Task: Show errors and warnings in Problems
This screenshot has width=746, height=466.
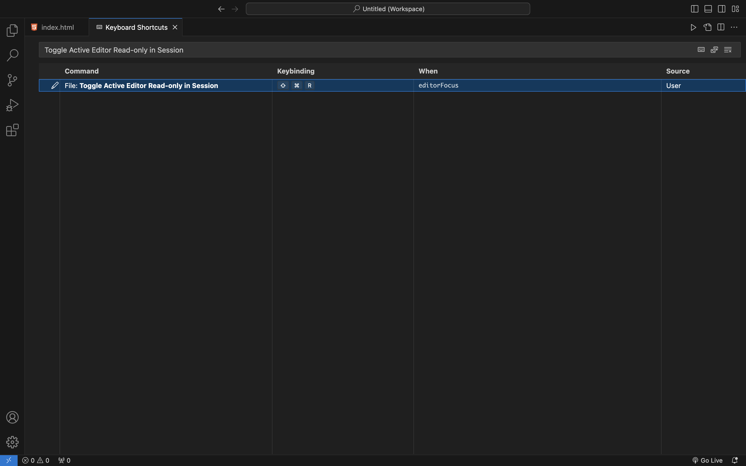Action: tap(36, 461)
